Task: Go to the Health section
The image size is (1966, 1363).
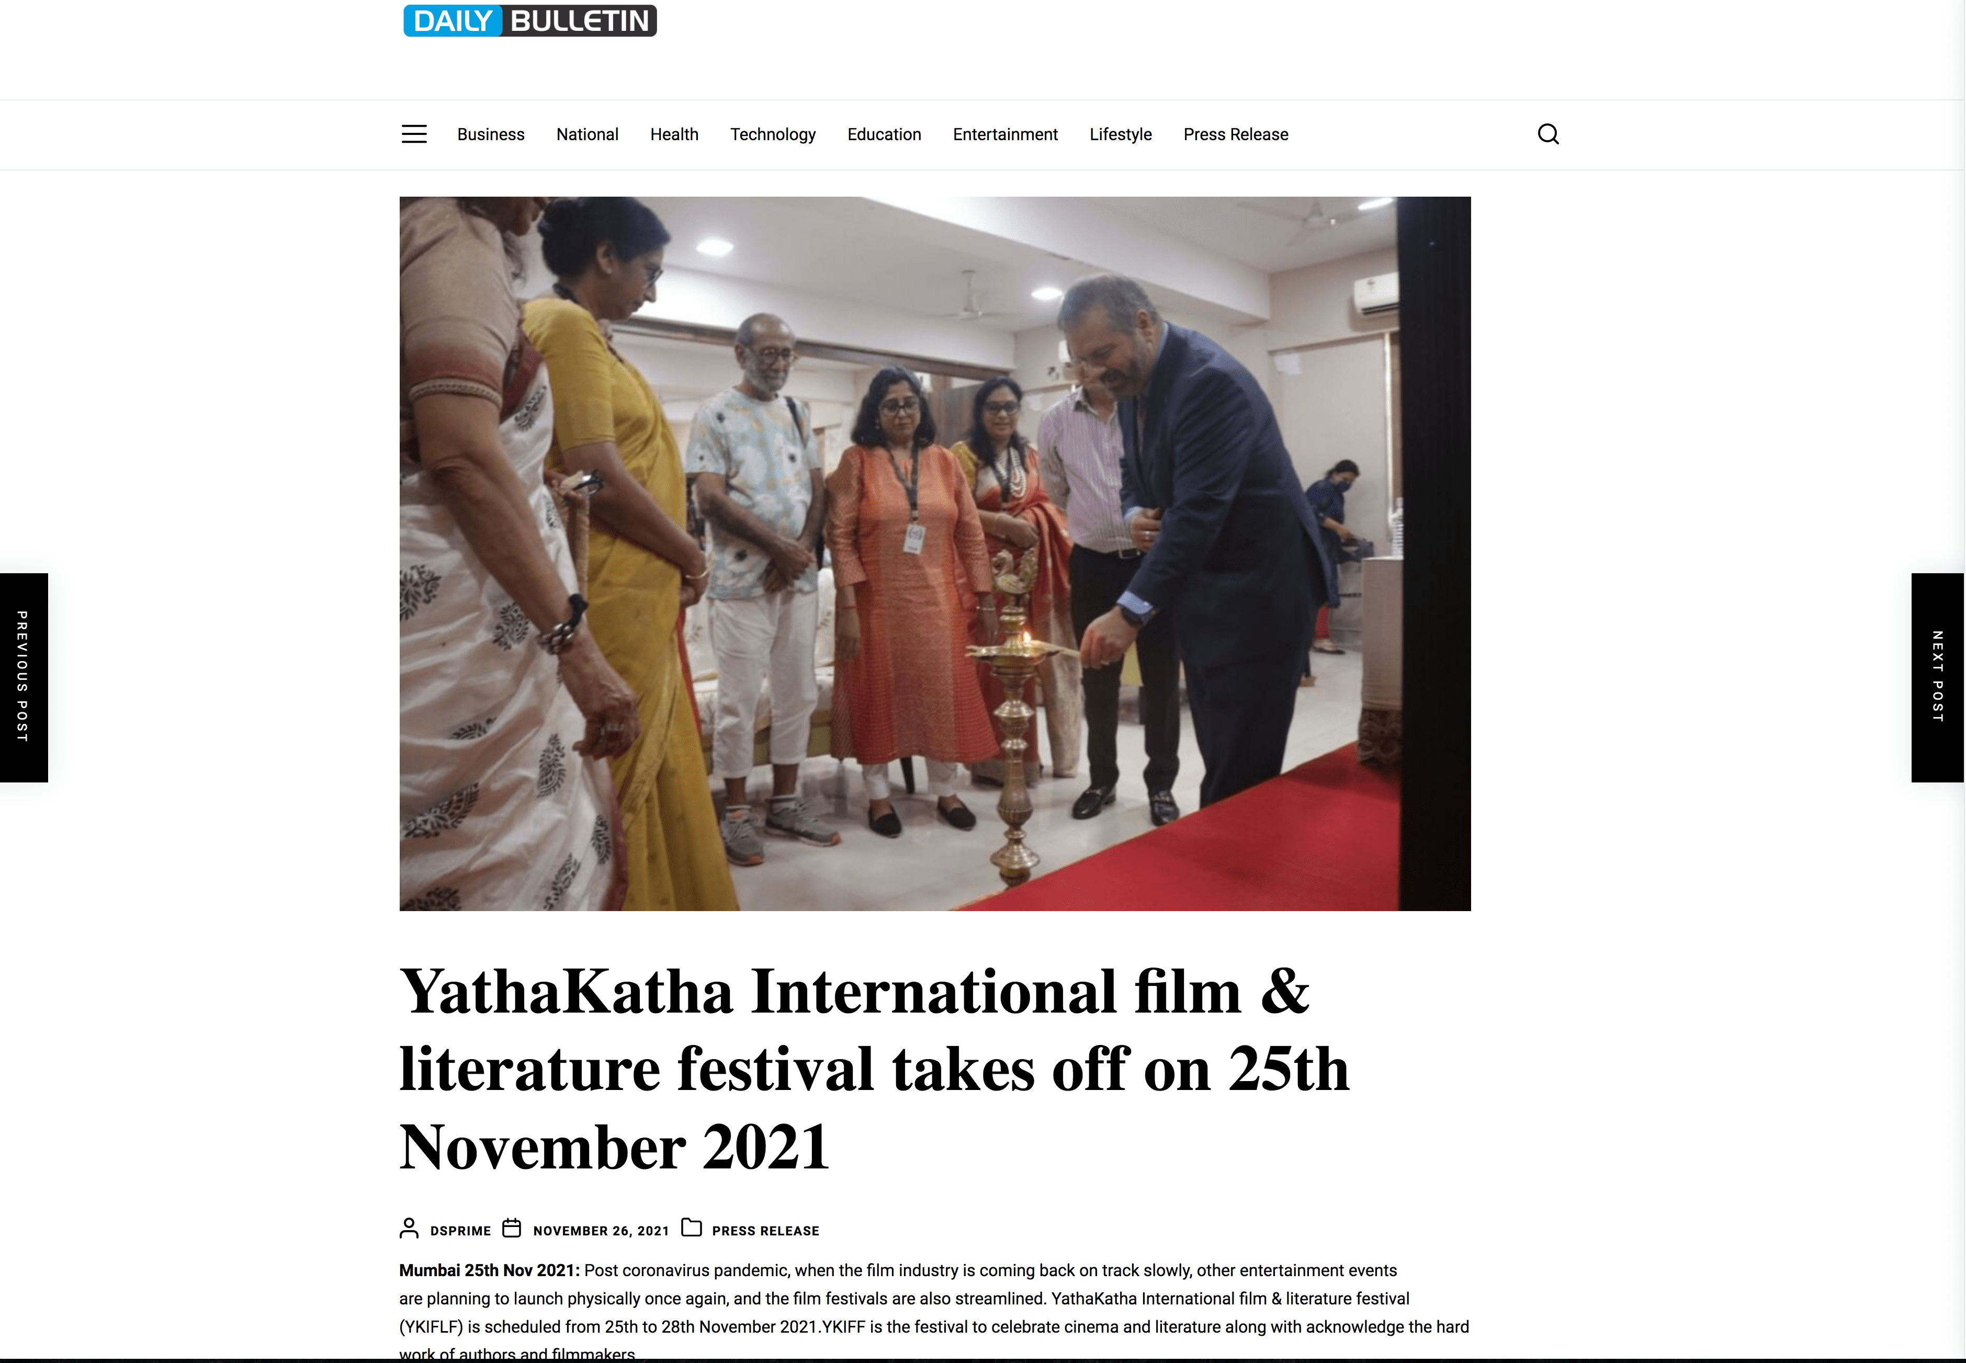Action: click(x=675, y=134)
